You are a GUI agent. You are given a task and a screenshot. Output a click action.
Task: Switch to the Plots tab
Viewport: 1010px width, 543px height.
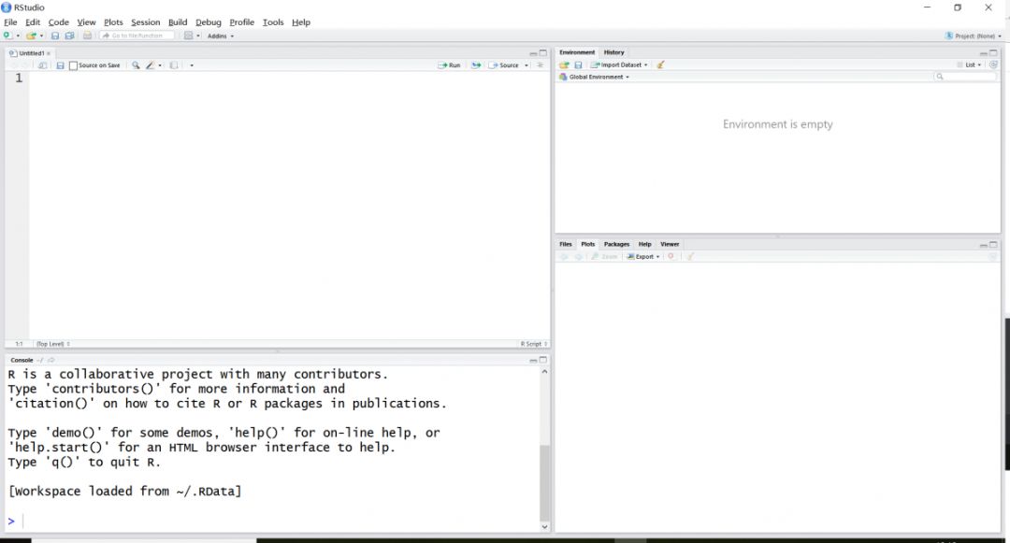(x=588, y=244)
